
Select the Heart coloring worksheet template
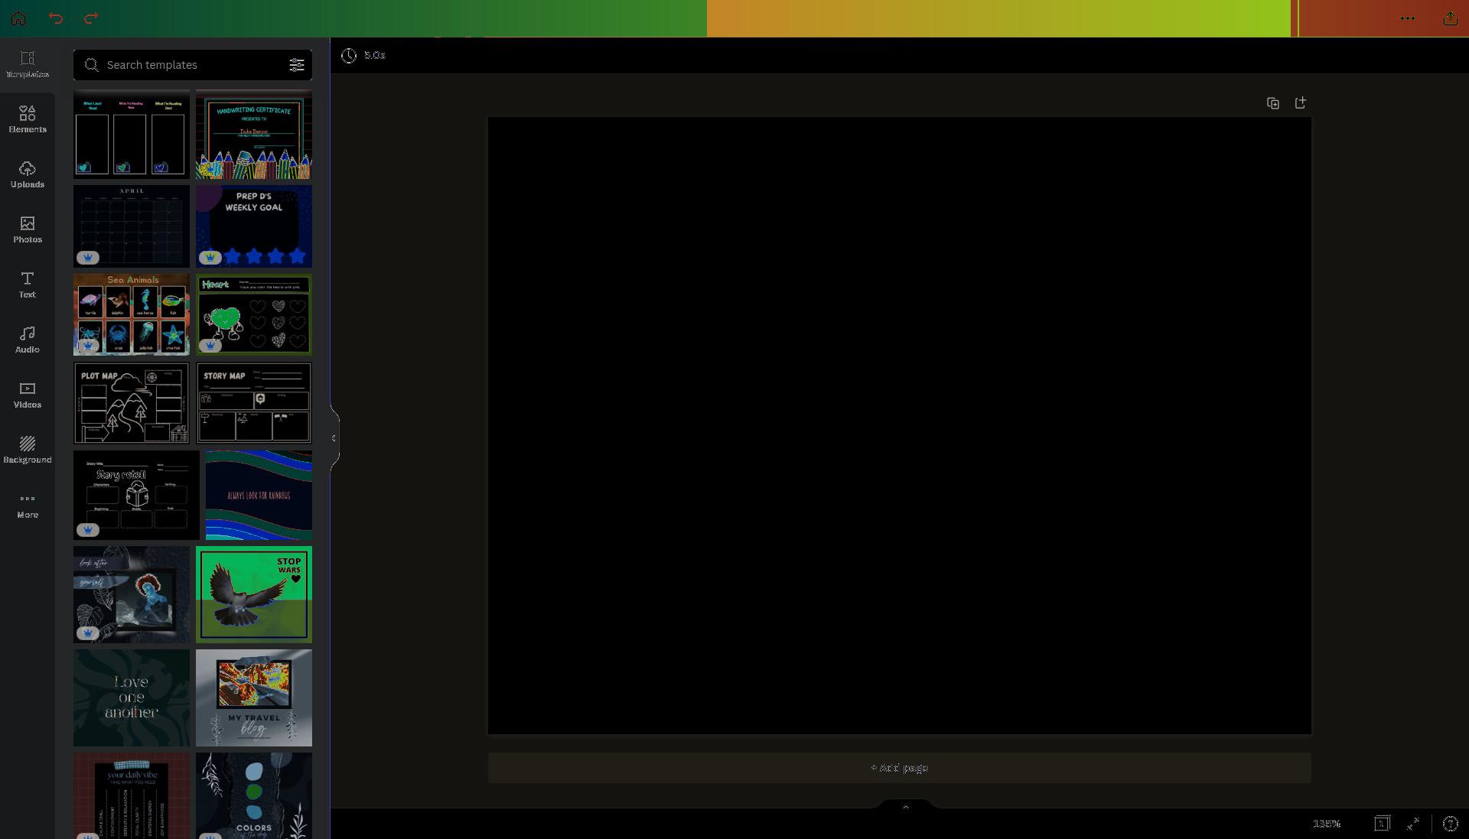(254, 314)
